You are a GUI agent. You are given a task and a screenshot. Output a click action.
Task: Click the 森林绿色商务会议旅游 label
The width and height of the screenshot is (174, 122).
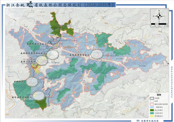click(33, 53)
